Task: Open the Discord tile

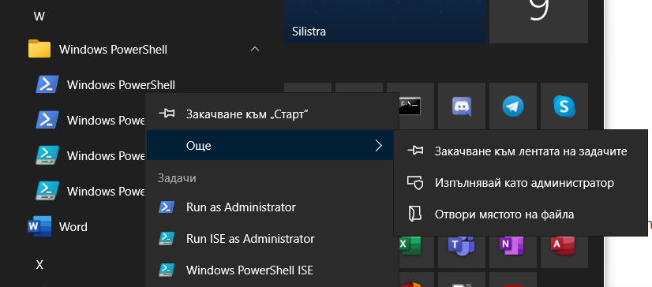Action: coord(462,106)
